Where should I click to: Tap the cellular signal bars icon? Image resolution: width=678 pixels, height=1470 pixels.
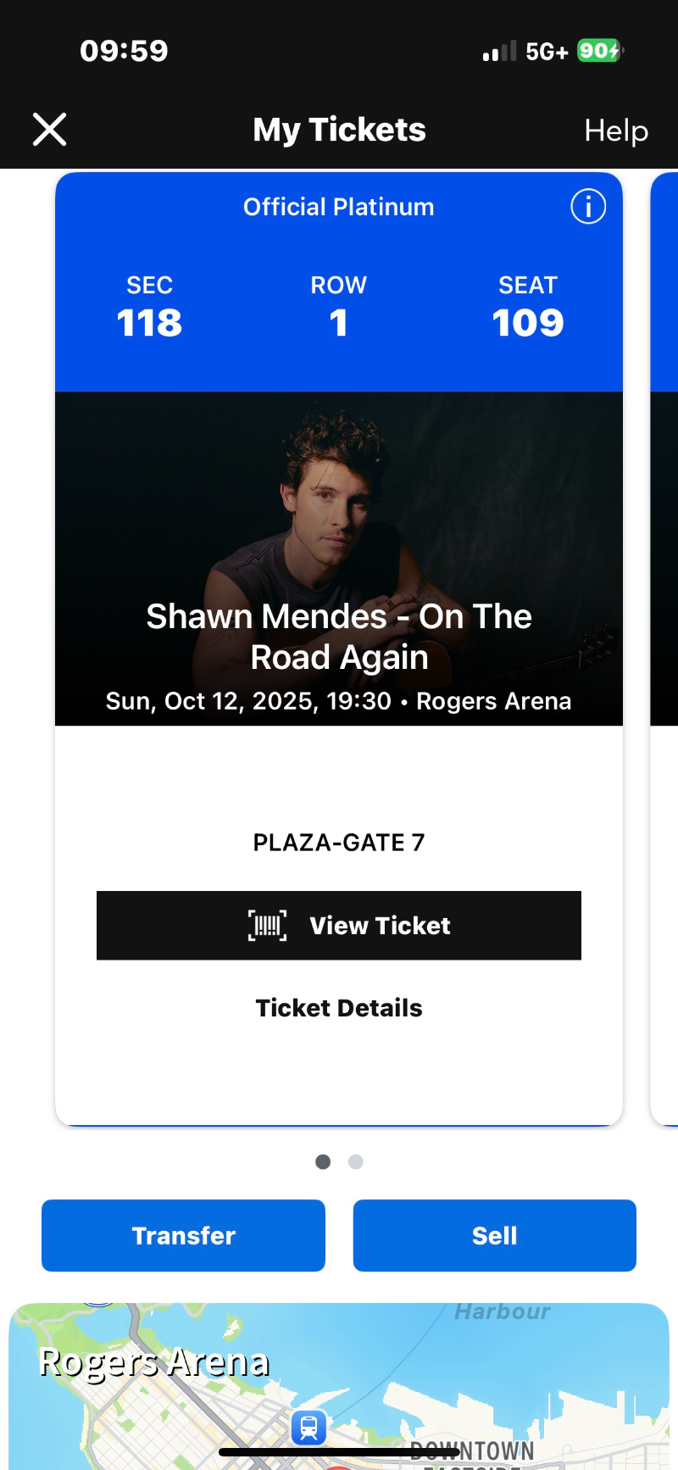point(499,52)
